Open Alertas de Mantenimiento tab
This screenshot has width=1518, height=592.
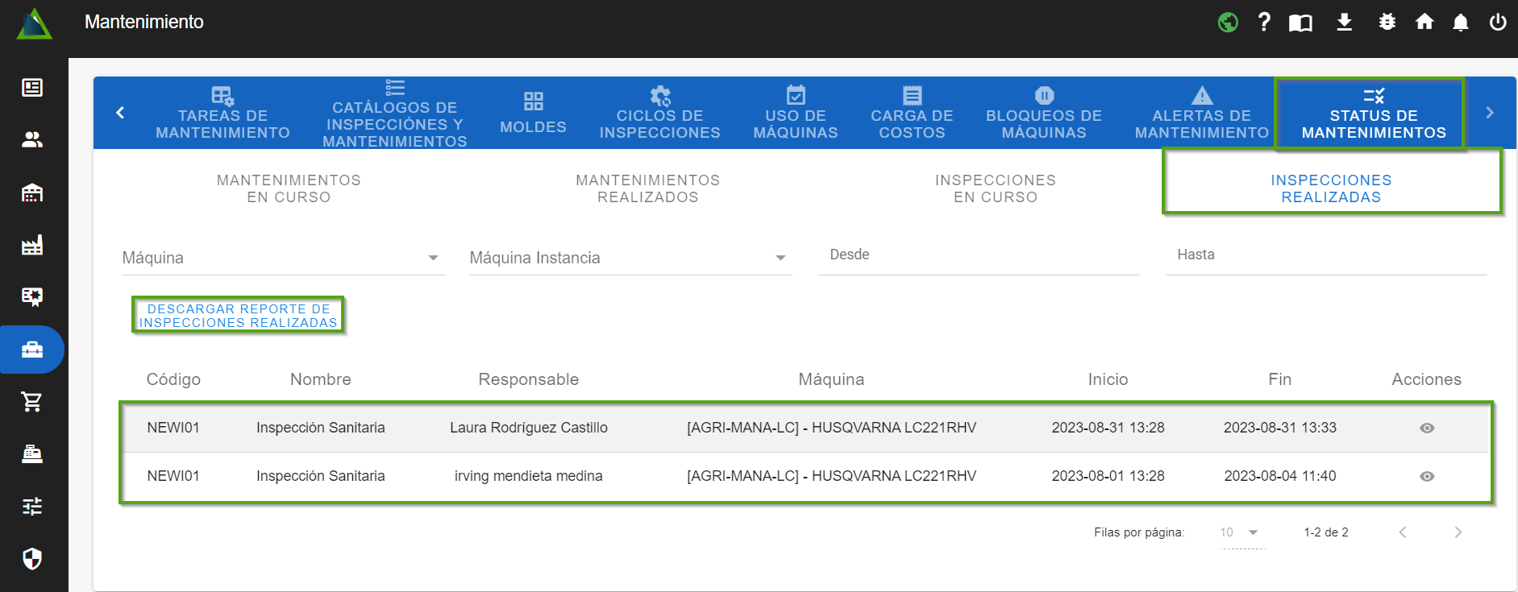coord(1201,114)
